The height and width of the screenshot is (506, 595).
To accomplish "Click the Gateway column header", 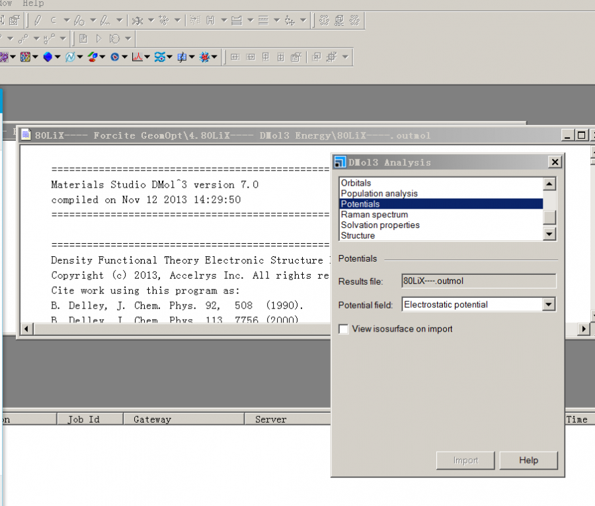I will click(x=184, y=419).
